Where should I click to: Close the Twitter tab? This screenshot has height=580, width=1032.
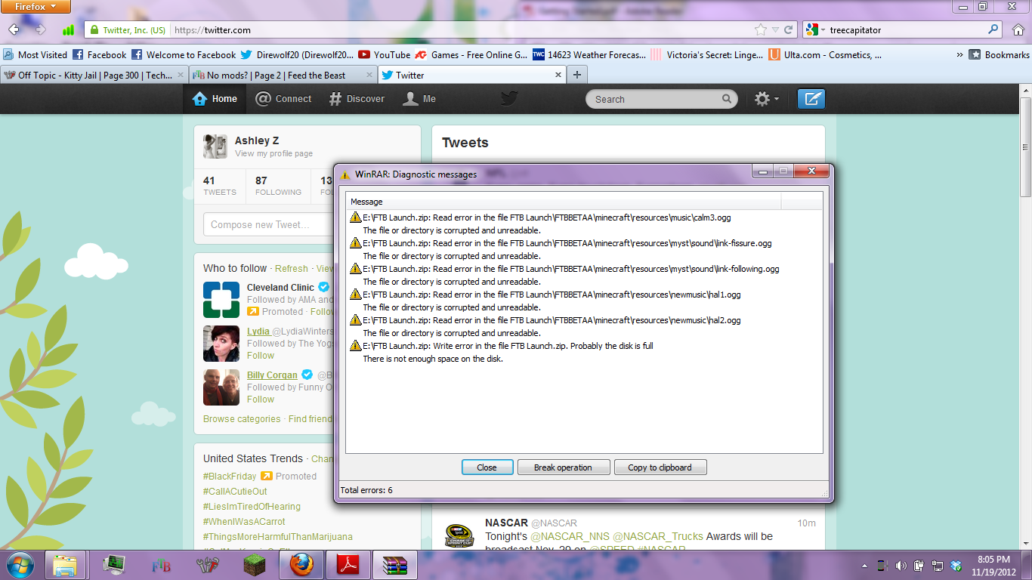559,75
